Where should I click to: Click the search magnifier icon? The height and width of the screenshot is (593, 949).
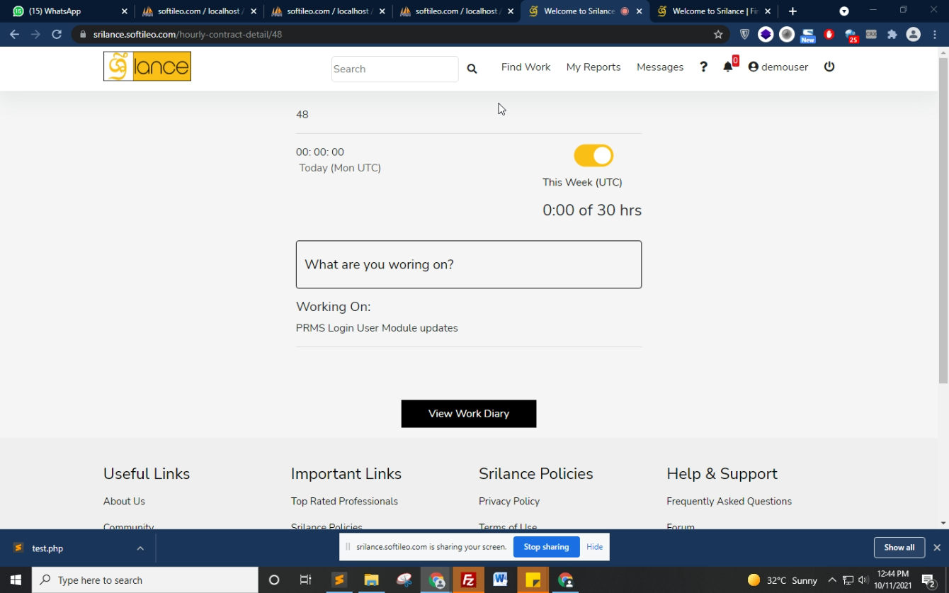[x=472, y=69]
